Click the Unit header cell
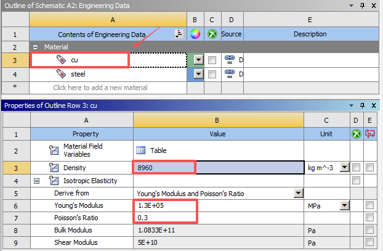Image resolution: width=383 pixels, height=251 pixels. click(x=327, y=134)
